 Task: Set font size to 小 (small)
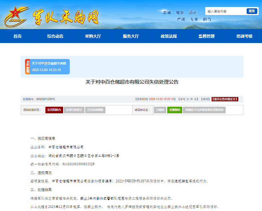(196, 99)
